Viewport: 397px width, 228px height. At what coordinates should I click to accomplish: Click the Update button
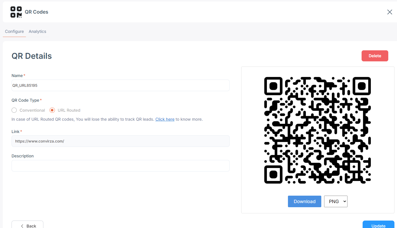coord(378,225)
